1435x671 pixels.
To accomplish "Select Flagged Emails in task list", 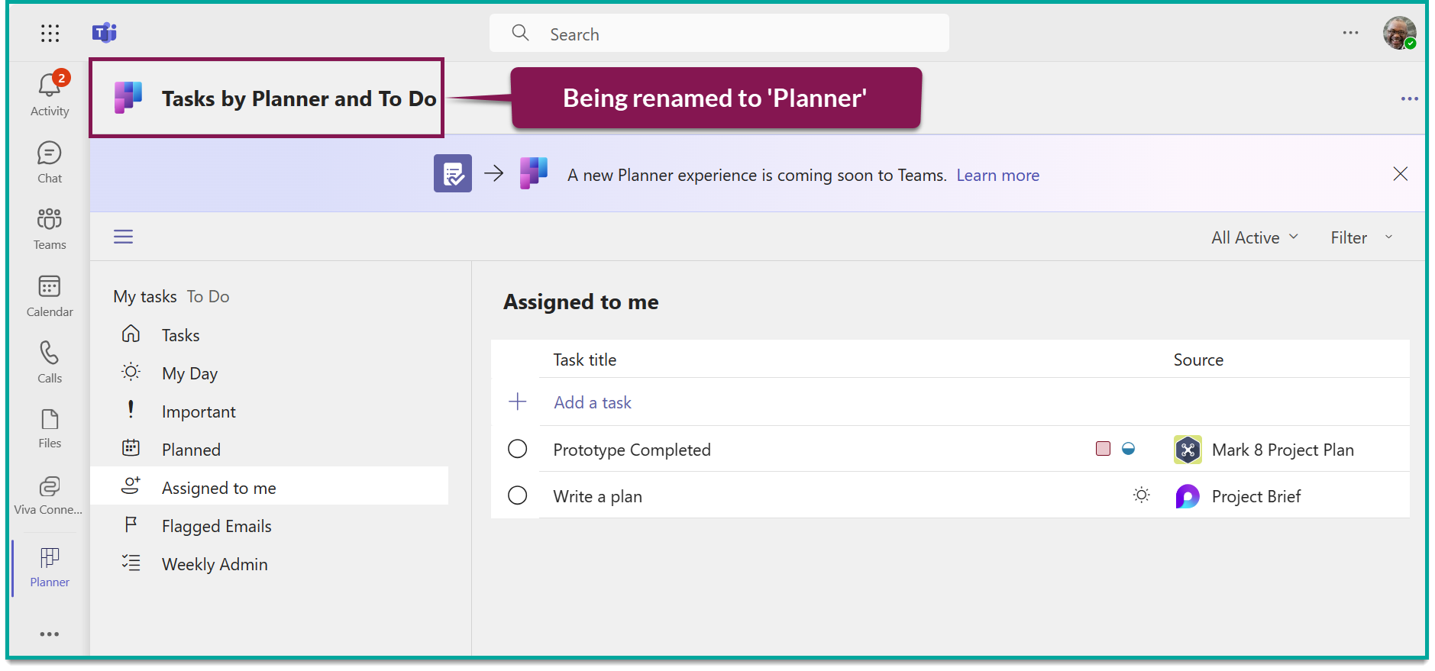I will tap(216, 526).
